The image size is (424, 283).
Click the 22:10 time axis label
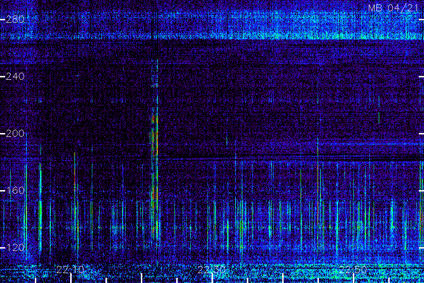[71, 270]
